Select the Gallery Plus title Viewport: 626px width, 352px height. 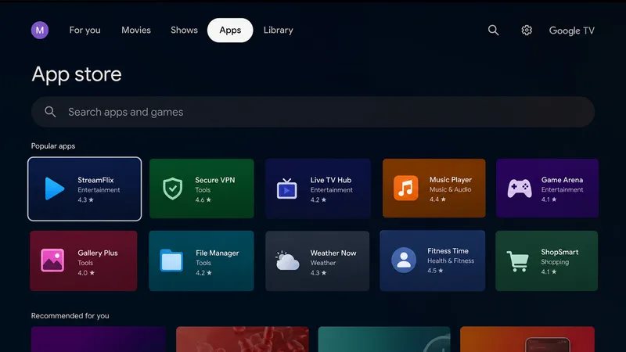(98, 253)
